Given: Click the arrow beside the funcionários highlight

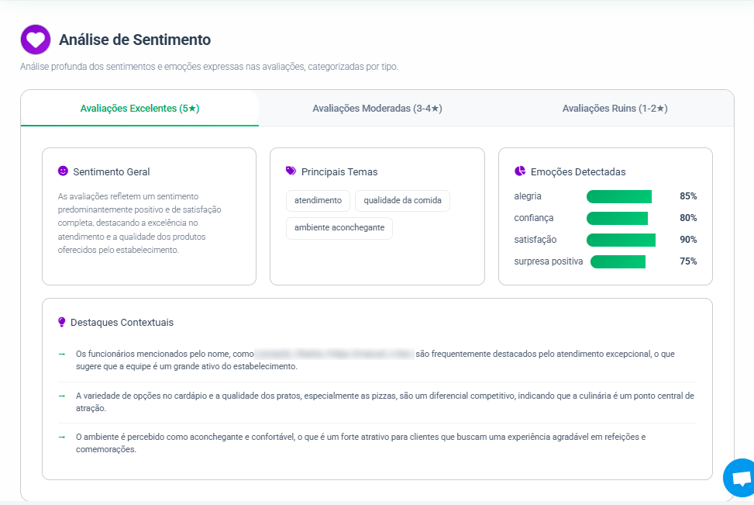Looking at the screenshot, I should pyautogui.click(x=62, y=354).
